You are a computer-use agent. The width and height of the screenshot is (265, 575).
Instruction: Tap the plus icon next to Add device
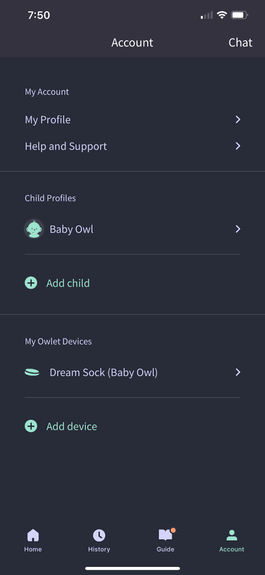(31, 426)
